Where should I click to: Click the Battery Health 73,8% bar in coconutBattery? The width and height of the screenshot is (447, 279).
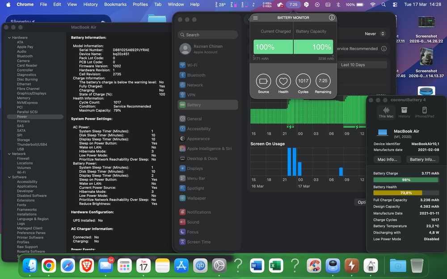(406, 193)
